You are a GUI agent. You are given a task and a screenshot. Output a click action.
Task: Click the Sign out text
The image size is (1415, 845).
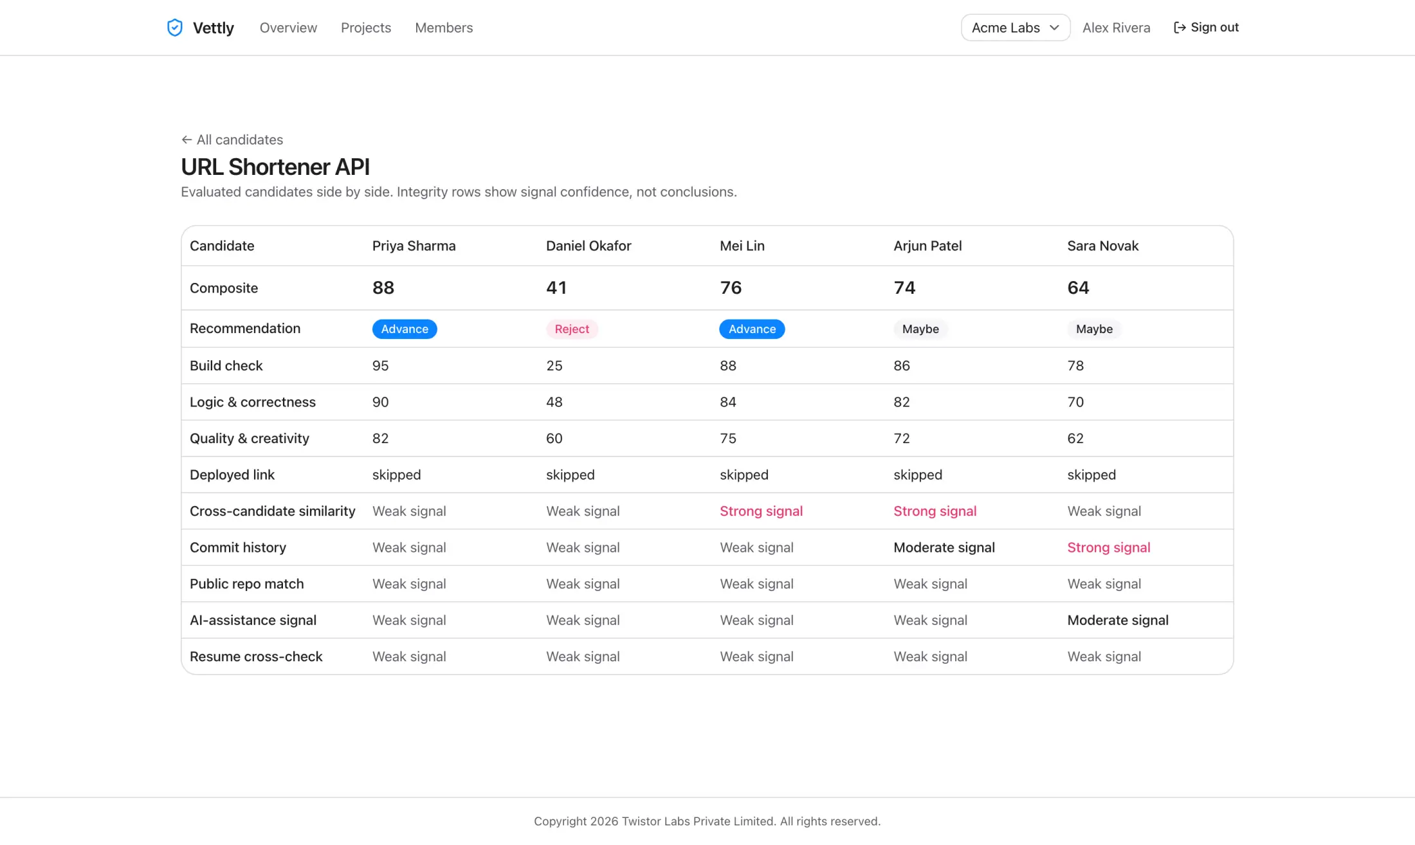tap(1214, 27)
